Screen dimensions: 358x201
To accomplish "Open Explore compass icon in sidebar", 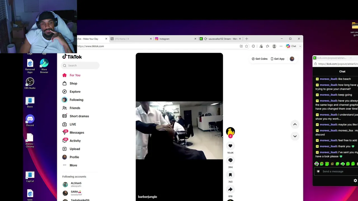I will 65,92.
